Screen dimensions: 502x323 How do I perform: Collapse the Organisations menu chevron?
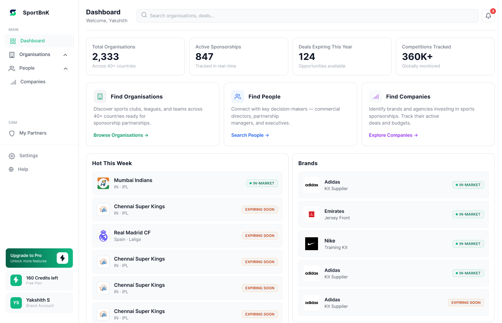(65, 55)
